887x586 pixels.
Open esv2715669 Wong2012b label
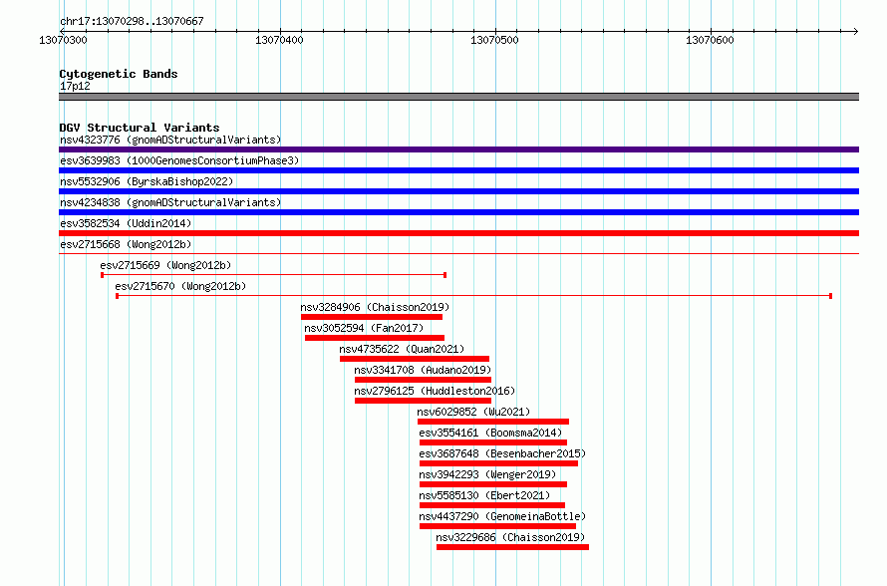tap(165, 265)
